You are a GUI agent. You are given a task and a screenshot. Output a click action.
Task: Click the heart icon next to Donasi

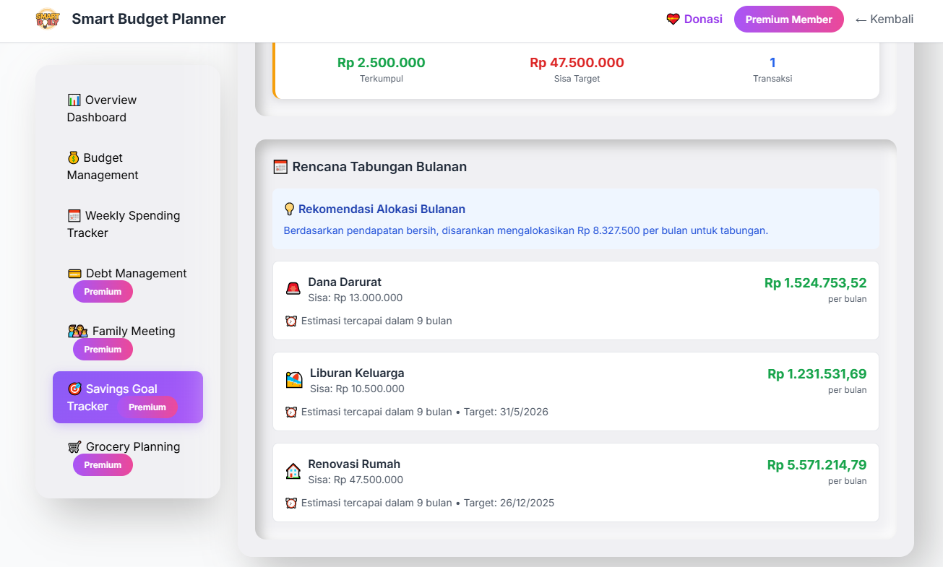pos(673,20)
